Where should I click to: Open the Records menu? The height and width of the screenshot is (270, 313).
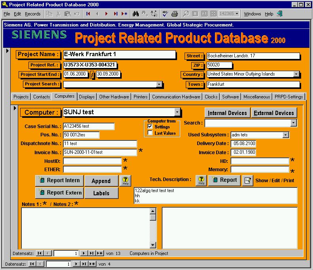(32, 14)
